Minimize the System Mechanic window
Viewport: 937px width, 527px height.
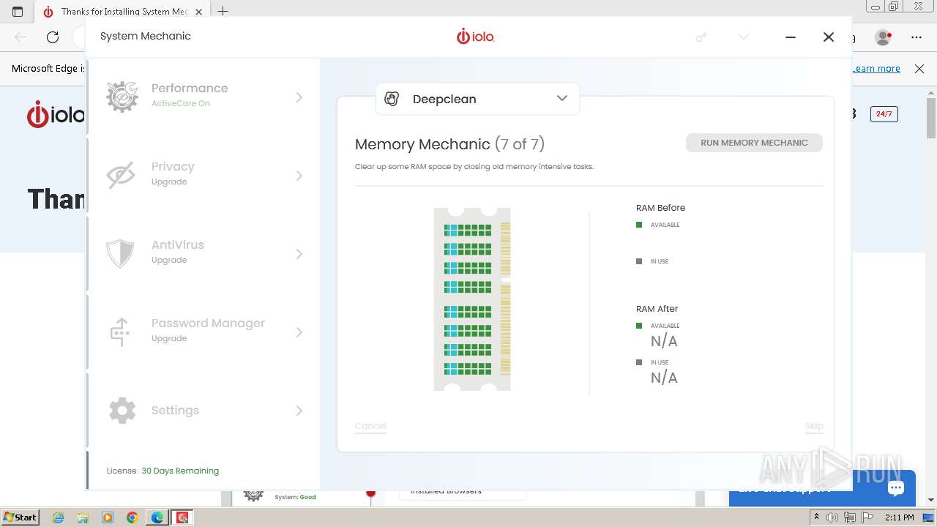pos(791,37)
